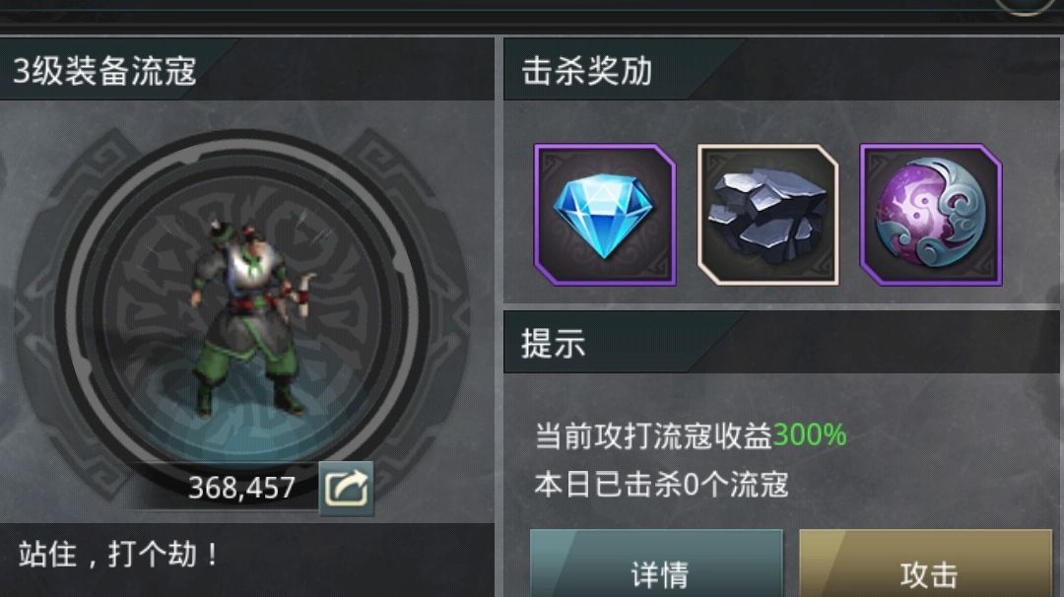
Task: Hit the gold 攻击 attack button
Action: pyautogui.click(x=926, y=564)
